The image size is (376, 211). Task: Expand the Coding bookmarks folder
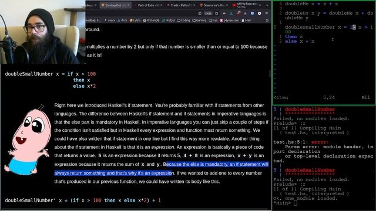tap(183, 21)
